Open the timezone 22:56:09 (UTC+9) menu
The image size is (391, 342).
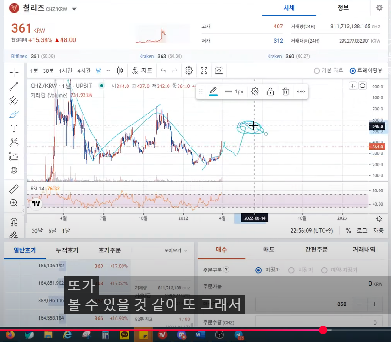312,231
